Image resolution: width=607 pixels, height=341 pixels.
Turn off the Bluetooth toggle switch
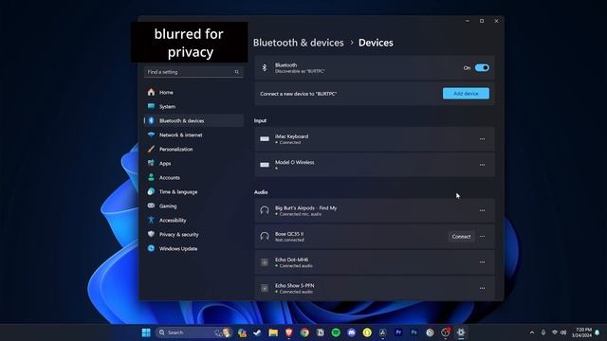482,68
